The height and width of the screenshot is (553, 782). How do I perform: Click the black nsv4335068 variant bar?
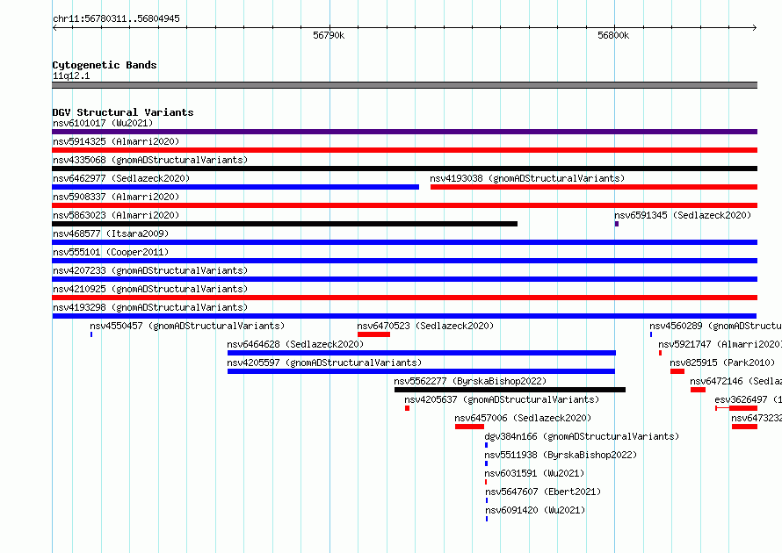pyautogui.click(x=404, y=169)
